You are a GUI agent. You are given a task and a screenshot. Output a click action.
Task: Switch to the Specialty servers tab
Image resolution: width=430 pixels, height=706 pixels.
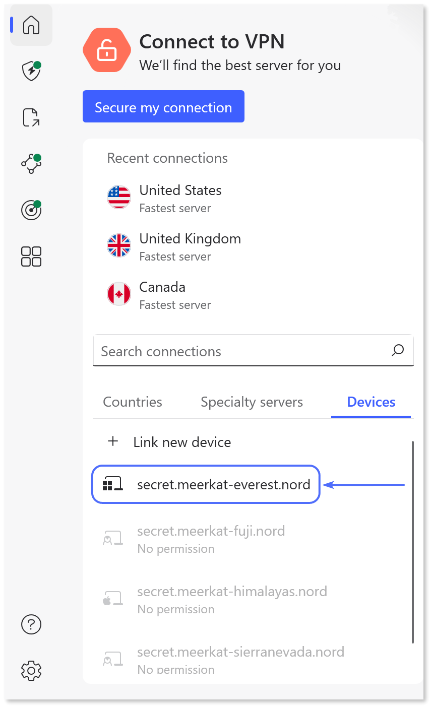click(x=252, y=402)
